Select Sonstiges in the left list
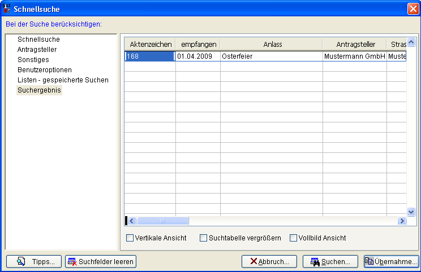The image size is (421, 272). 33,60
